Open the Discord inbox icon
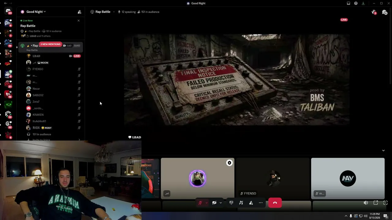Screen dimensions: 392x220 tap(349, 3)
